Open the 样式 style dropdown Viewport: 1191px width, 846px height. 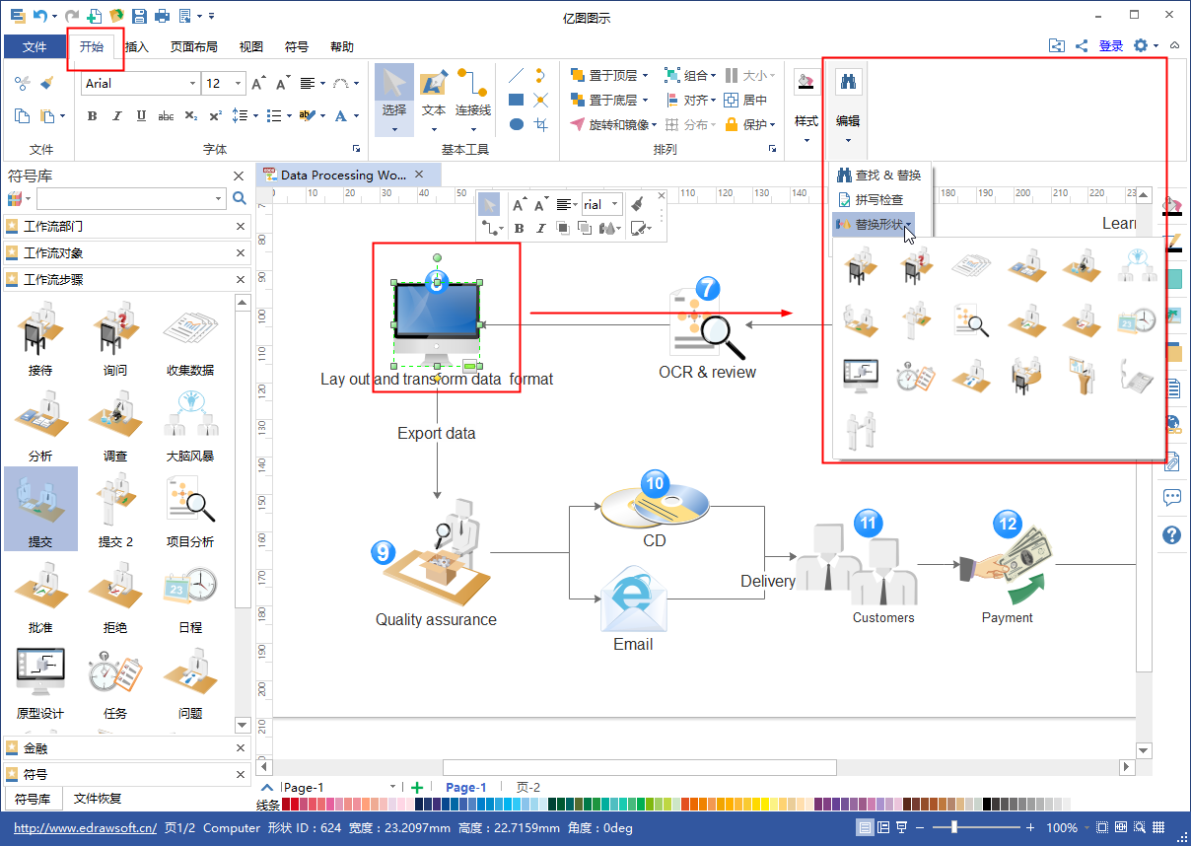click(x=806, y=106)
